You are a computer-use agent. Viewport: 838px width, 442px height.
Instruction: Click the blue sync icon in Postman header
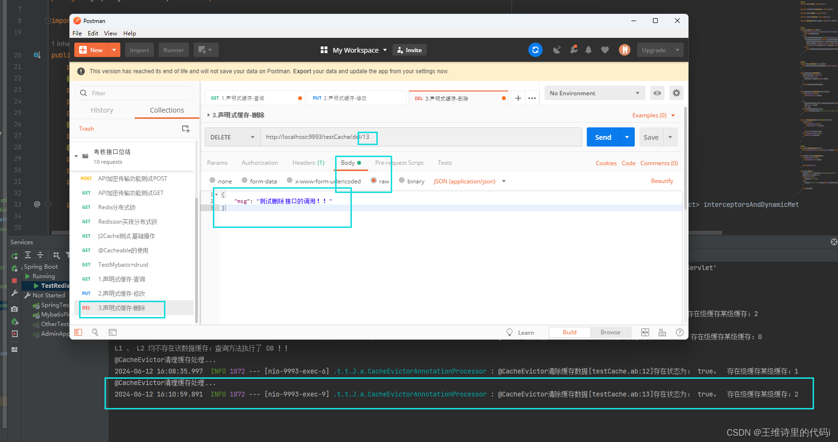click(x=535, y=50)
